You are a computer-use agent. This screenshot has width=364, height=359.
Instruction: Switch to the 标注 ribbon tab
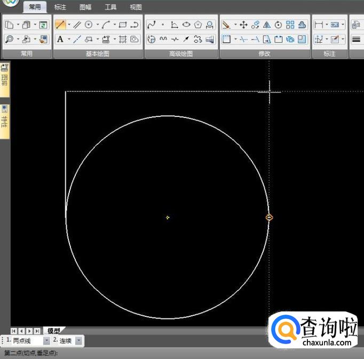click(x=60, y=7)
